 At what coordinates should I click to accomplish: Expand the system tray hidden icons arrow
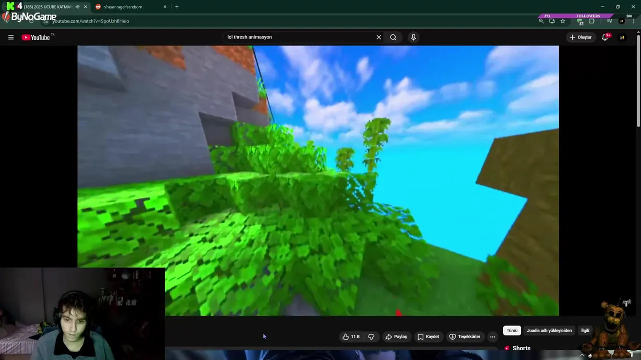point(582,355)
